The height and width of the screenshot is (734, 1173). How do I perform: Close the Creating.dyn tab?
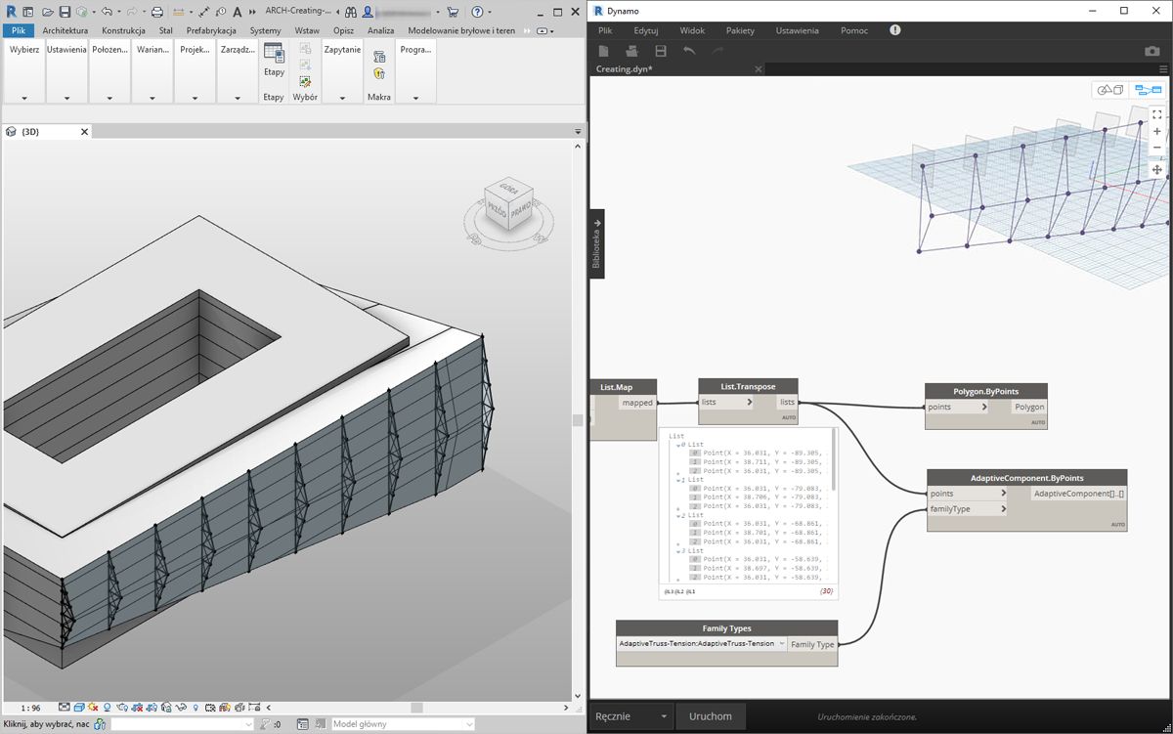(759, 69)
